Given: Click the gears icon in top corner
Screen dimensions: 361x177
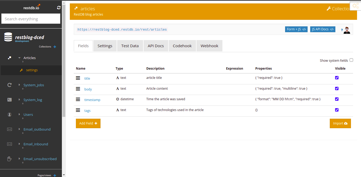Looking at the screenshot, I should [355, 6].
